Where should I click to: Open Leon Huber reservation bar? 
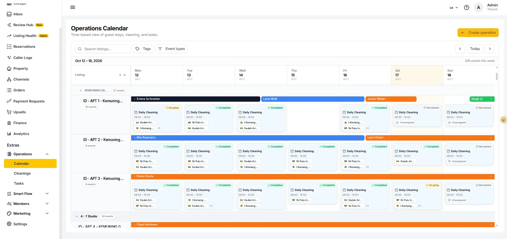(430, 138)
